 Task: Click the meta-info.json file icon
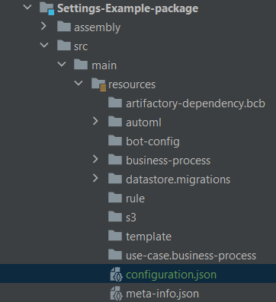click(117, 293)
